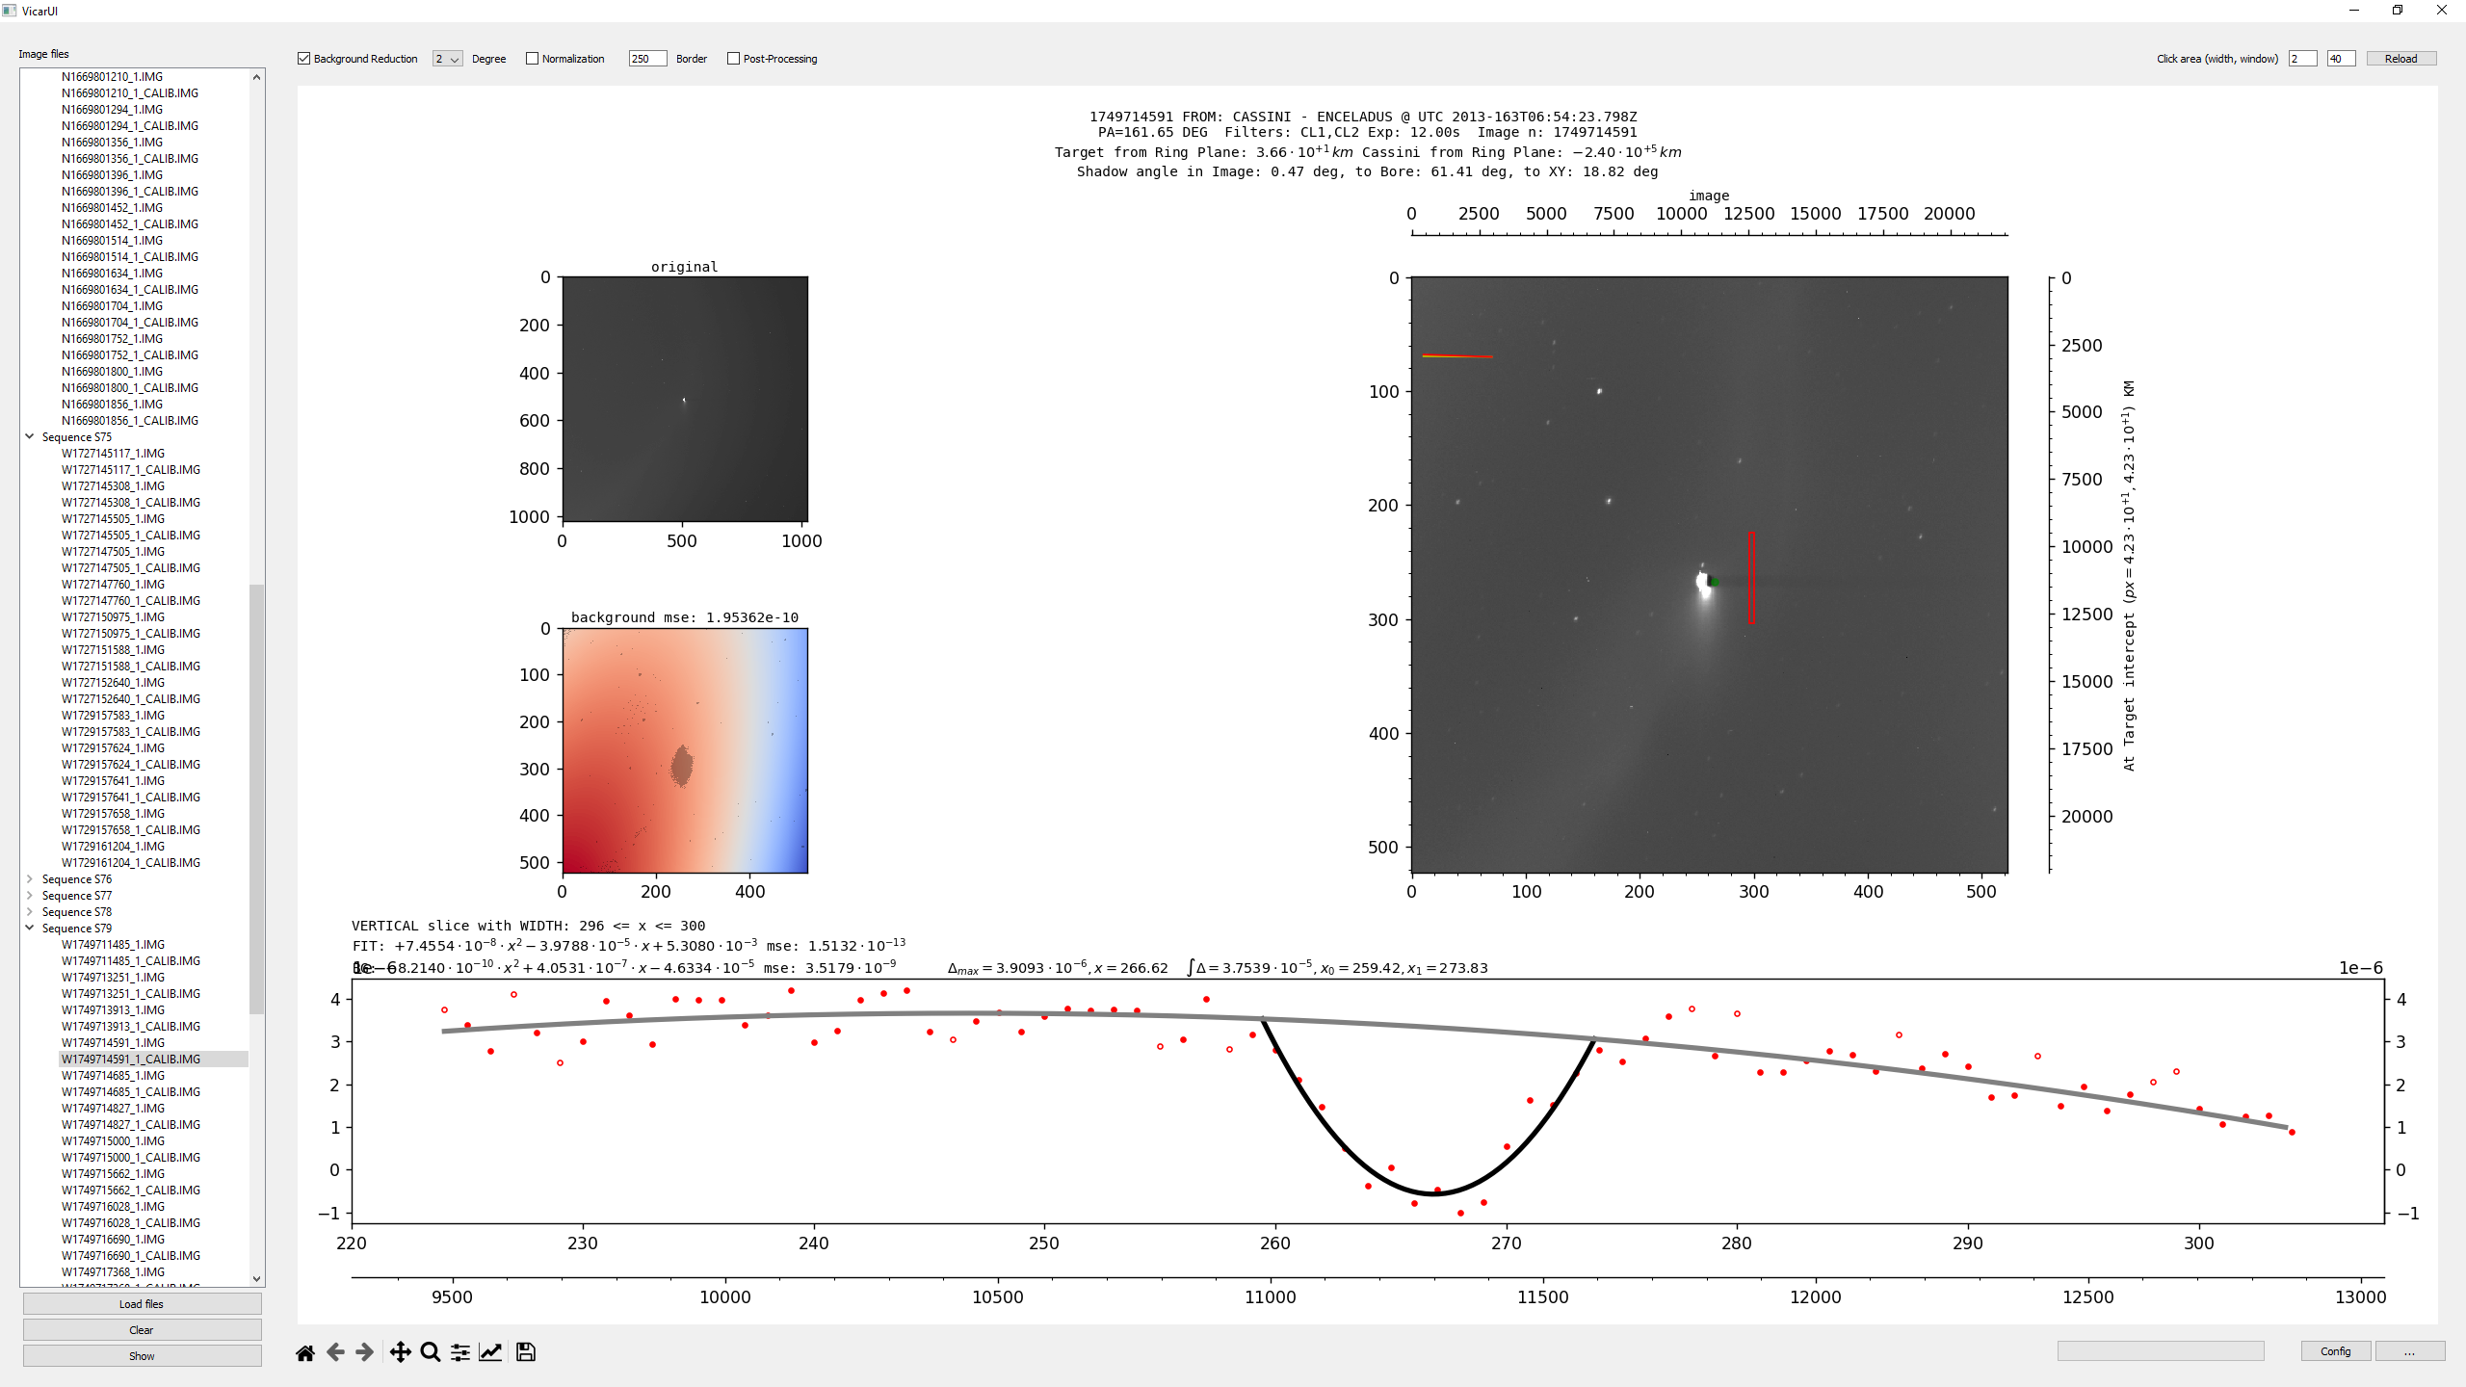Open the Degree dropdown
The width and height of the screenshot is (2466, 1387).
[x=447, y=59]
